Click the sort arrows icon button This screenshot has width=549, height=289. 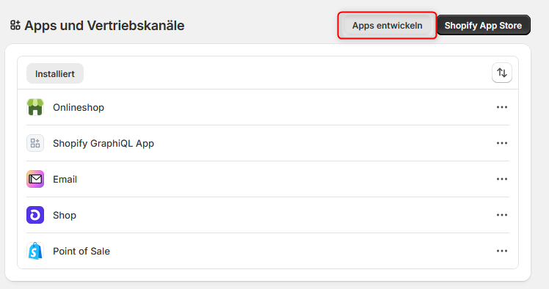pyautogui.click(x=502, y=73)
